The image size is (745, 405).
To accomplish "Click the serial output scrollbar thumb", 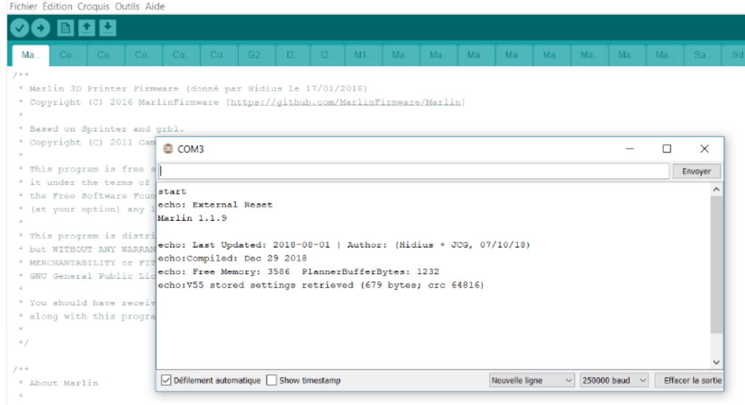I will pyautogui.click(x=716, y=264).
